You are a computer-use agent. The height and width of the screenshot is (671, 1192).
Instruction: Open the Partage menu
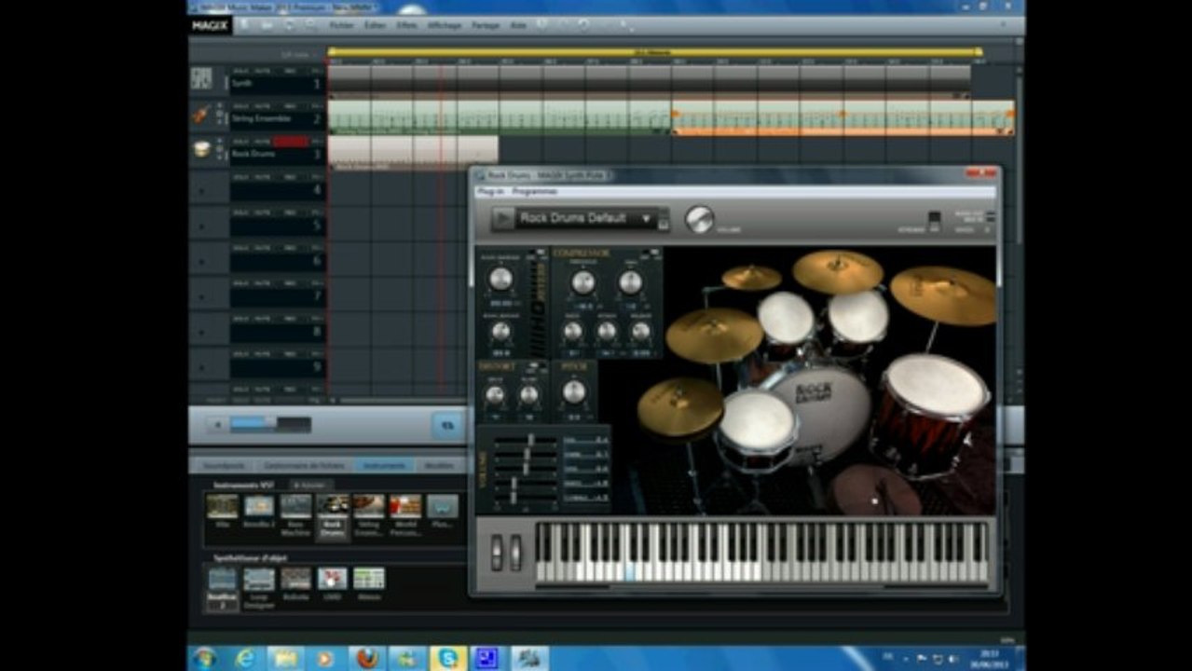[x=485, y=25]
